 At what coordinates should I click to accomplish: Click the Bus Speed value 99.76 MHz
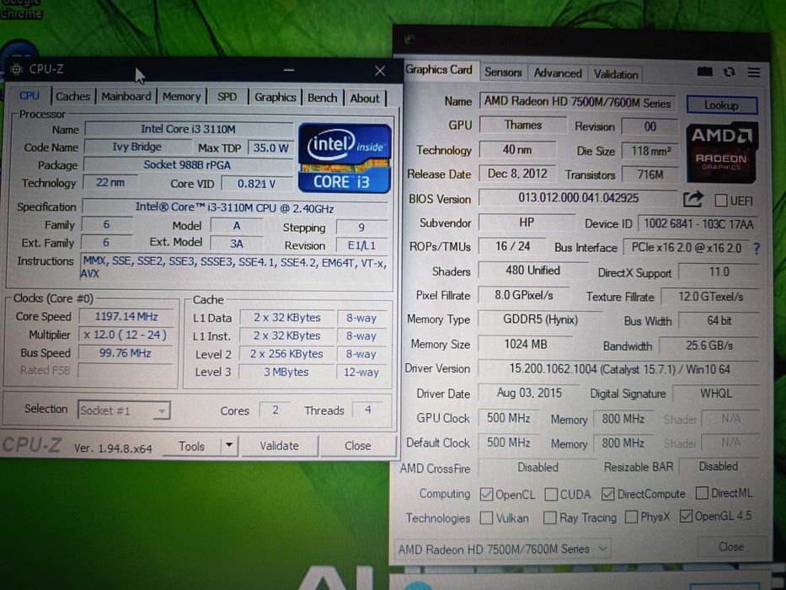tap(126, 353)
